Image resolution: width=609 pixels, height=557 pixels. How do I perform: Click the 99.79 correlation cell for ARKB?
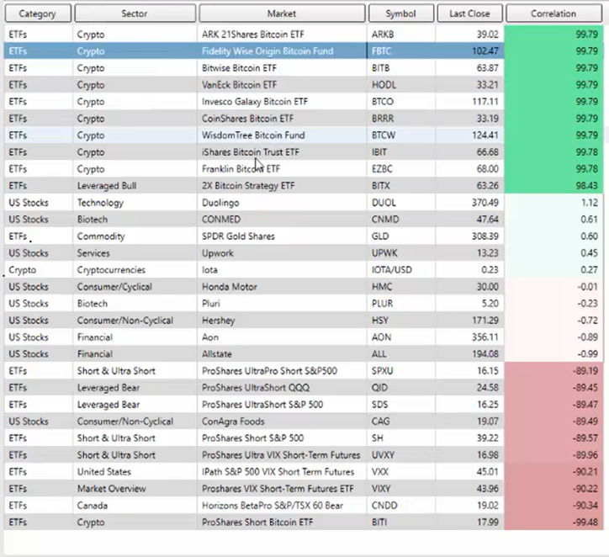(x=555, y=34)
